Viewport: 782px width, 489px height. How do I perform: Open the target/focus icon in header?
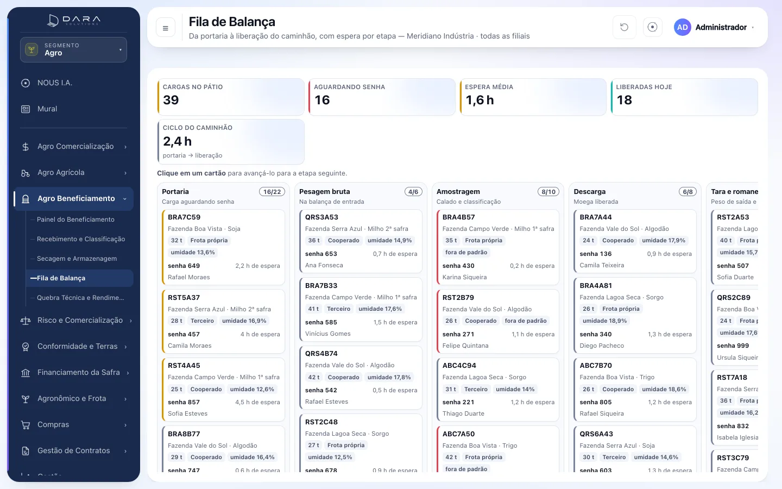(x=653, y=27)
